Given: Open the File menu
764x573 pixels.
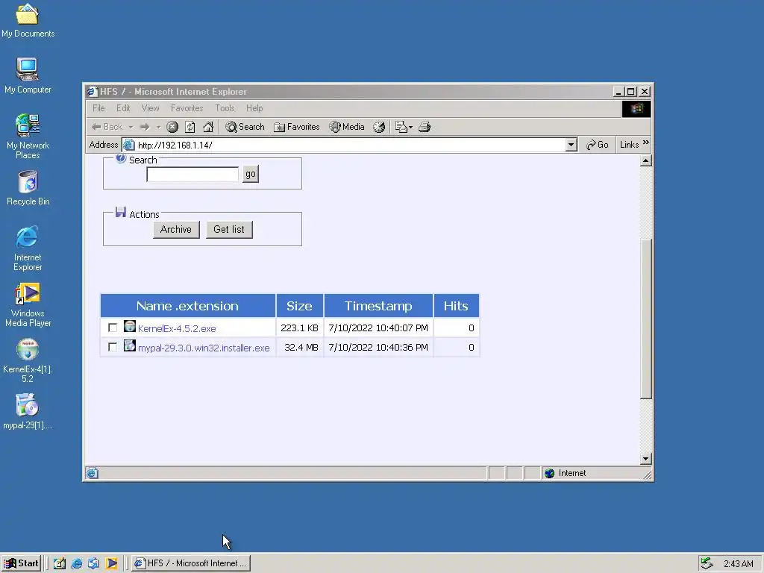Looking at the screenshot, I should tap(98, 108).
